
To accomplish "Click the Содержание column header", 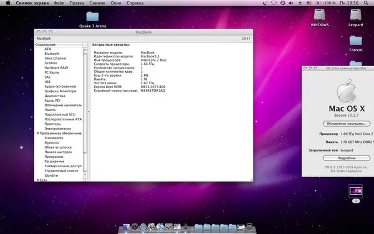I will pos(59,45).
